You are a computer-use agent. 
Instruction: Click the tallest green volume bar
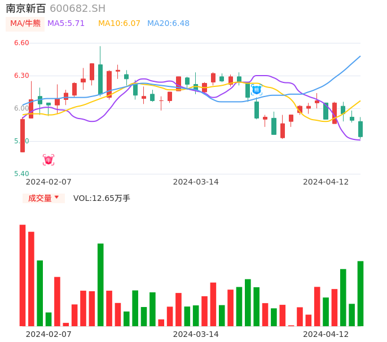pyautogui.click(x=100, y=284)
